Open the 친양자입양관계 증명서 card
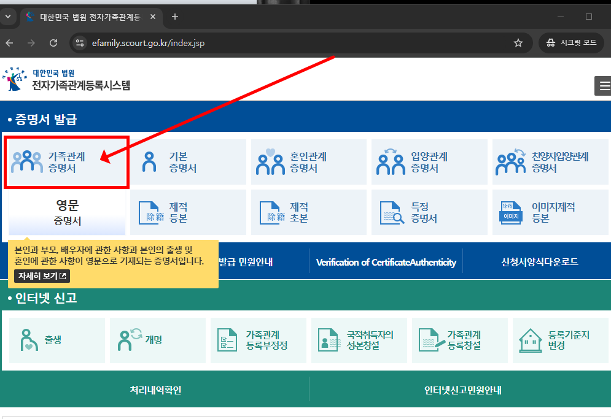This screenshot has width=611, height=419. coord(551,162)
